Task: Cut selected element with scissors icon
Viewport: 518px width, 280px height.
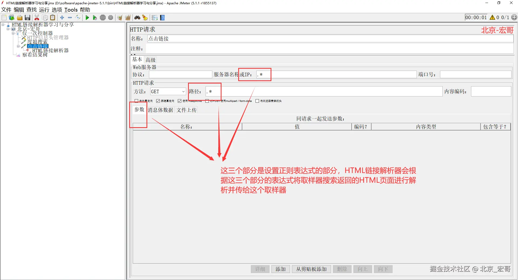Action: click(37, 18)
